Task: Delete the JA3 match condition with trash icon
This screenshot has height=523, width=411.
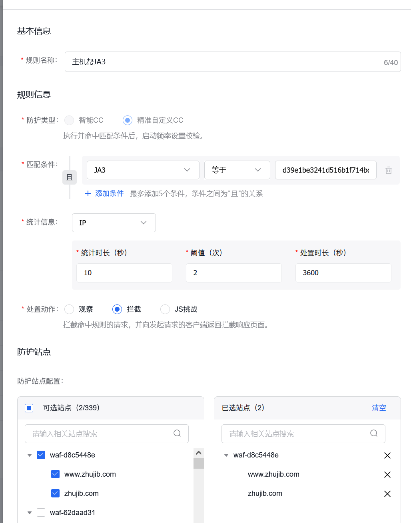Action: click(x=388, y=170)
